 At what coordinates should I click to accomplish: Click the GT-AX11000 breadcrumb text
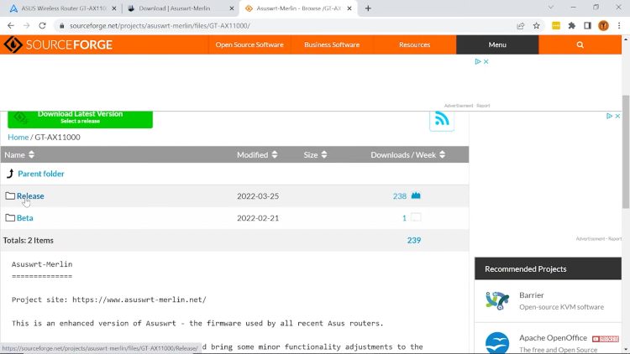point(57,137)
